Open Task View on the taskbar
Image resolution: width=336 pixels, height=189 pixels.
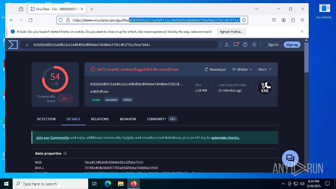tap(94, 184)
